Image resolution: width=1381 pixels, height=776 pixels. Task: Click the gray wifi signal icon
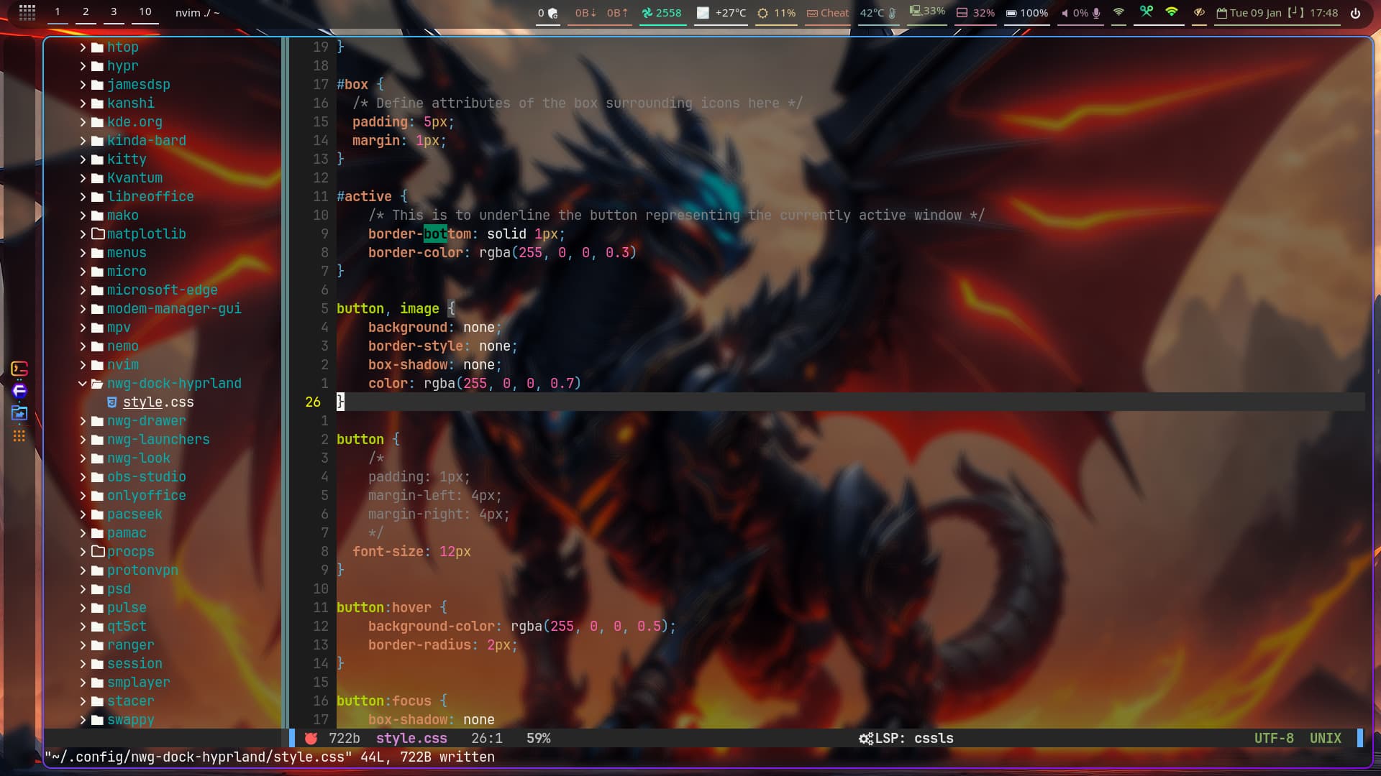click(x=1118, y=12)
